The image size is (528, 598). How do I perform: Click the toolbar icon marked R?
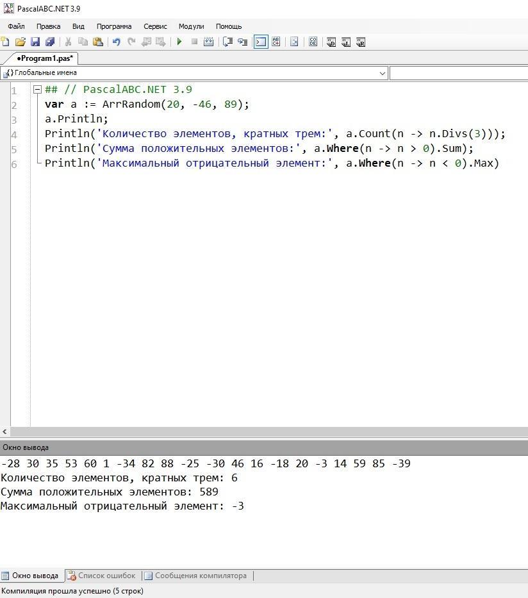tap(361, 42)
